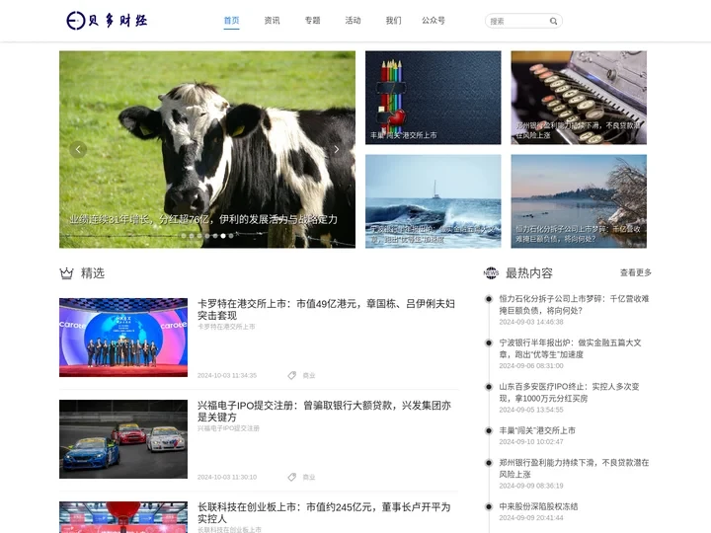The image size is (711, 533).
Task: Open 卡罗特在港交所上市 article headline
Action: tap(326, 309)
